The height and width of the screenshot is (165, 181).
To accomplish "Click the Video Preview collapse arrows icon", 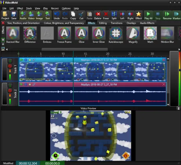I will [179, 109].
